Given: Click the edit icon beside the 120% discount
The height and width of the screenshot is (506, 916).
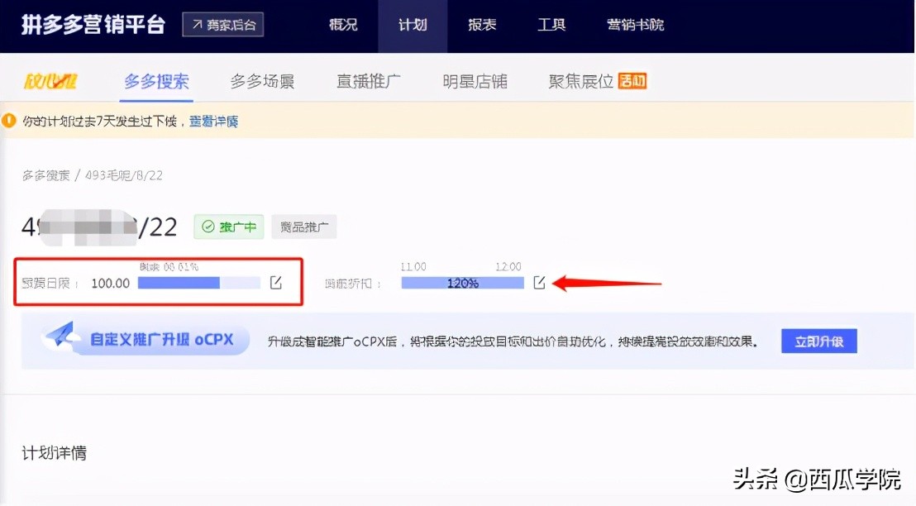Looking at the screenshot, I should (x=539, y=282).
